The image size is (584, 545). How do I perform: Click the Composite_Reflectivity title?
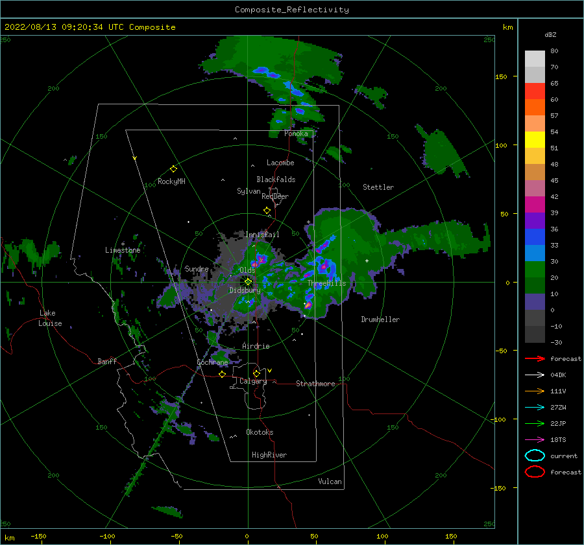292,10
